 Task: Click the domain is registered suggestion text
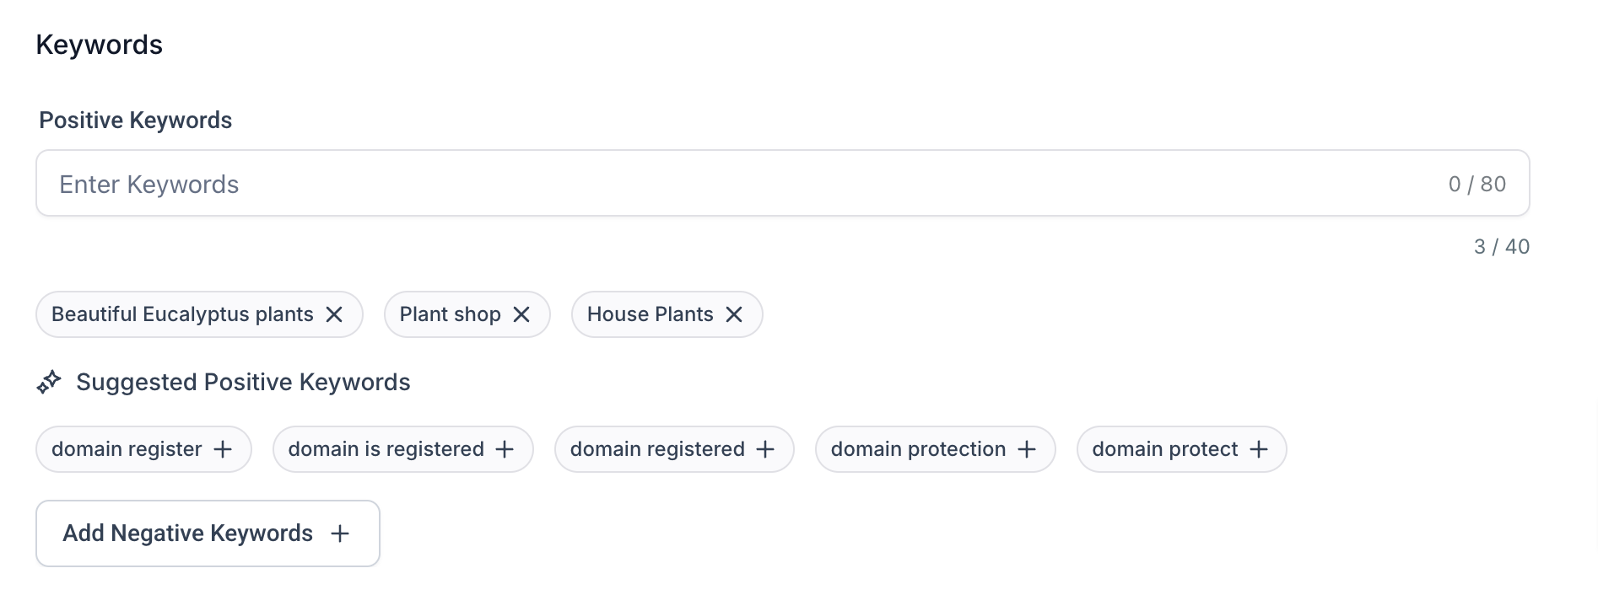point(386,449)
